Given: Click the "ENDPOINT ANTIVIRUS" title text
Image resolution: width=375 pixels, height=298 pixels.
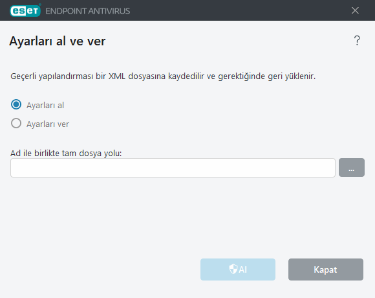Looking at the screenshot, I should (x=87, y=11).
